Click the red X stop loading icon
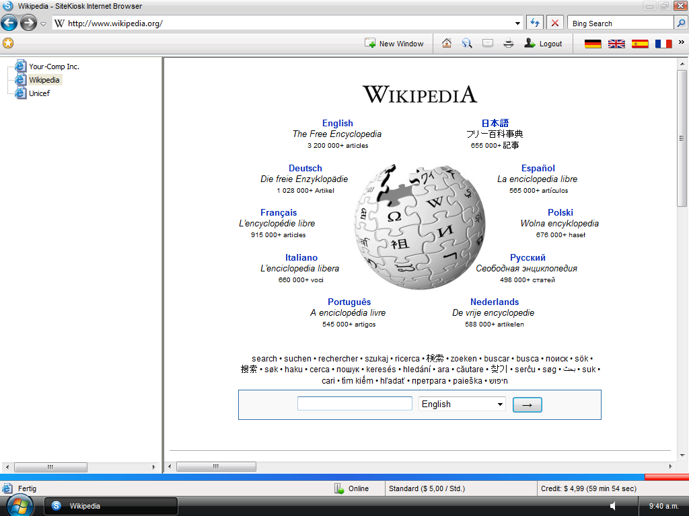 [555, 23]
